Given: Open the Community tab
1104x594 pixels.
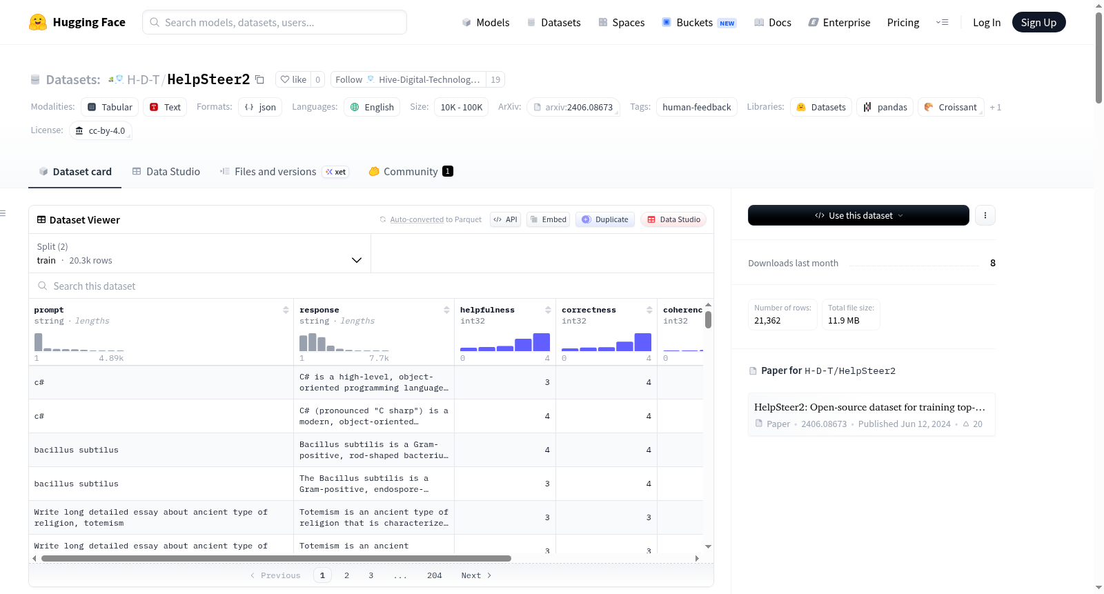Looking at the screenshot, I should pos(411,172).
